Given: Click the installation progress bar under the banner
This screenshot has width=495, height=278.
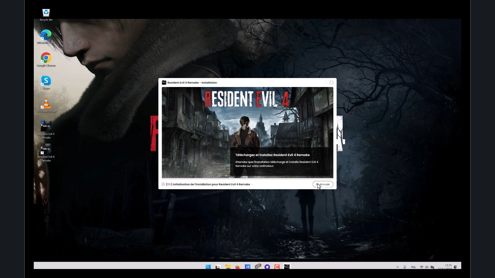Looking at the screenshot, I should click(x=247, y=179).
